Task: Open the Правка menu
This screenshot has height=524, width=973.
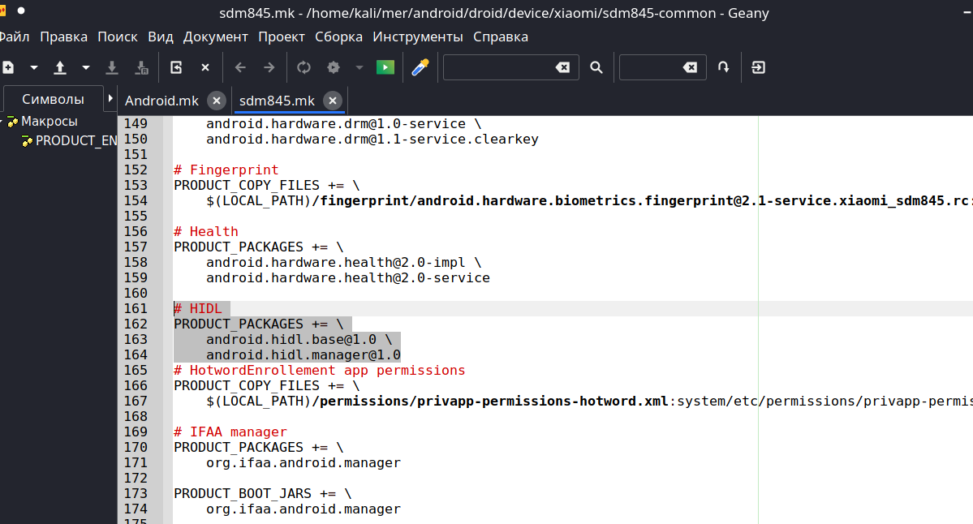Action: coord(64,37)
